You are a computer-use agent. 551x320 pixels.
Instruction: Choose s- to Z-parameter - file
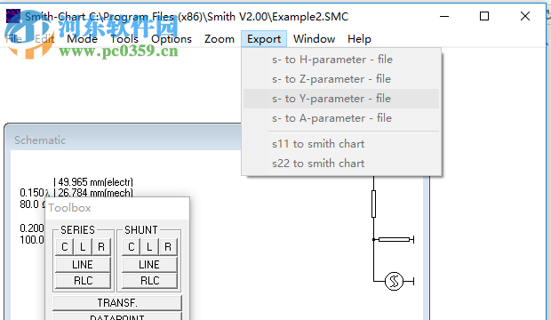point(341,79)
